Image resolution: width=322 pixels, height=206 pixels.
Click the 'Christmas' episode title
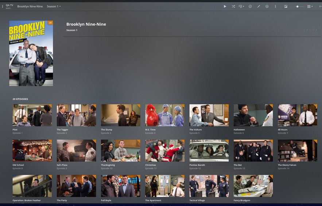tap(151, 165)
